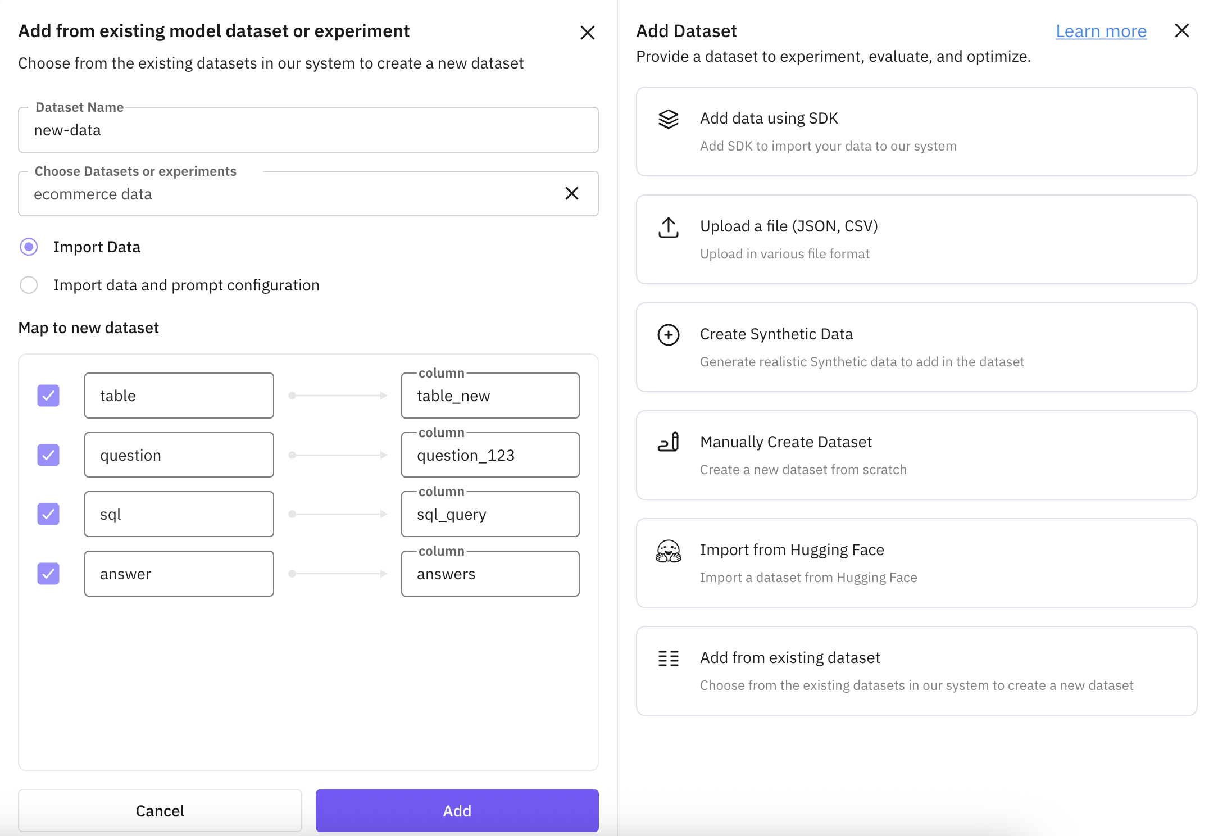Toggle the answer column checkbox

[48, 574]
